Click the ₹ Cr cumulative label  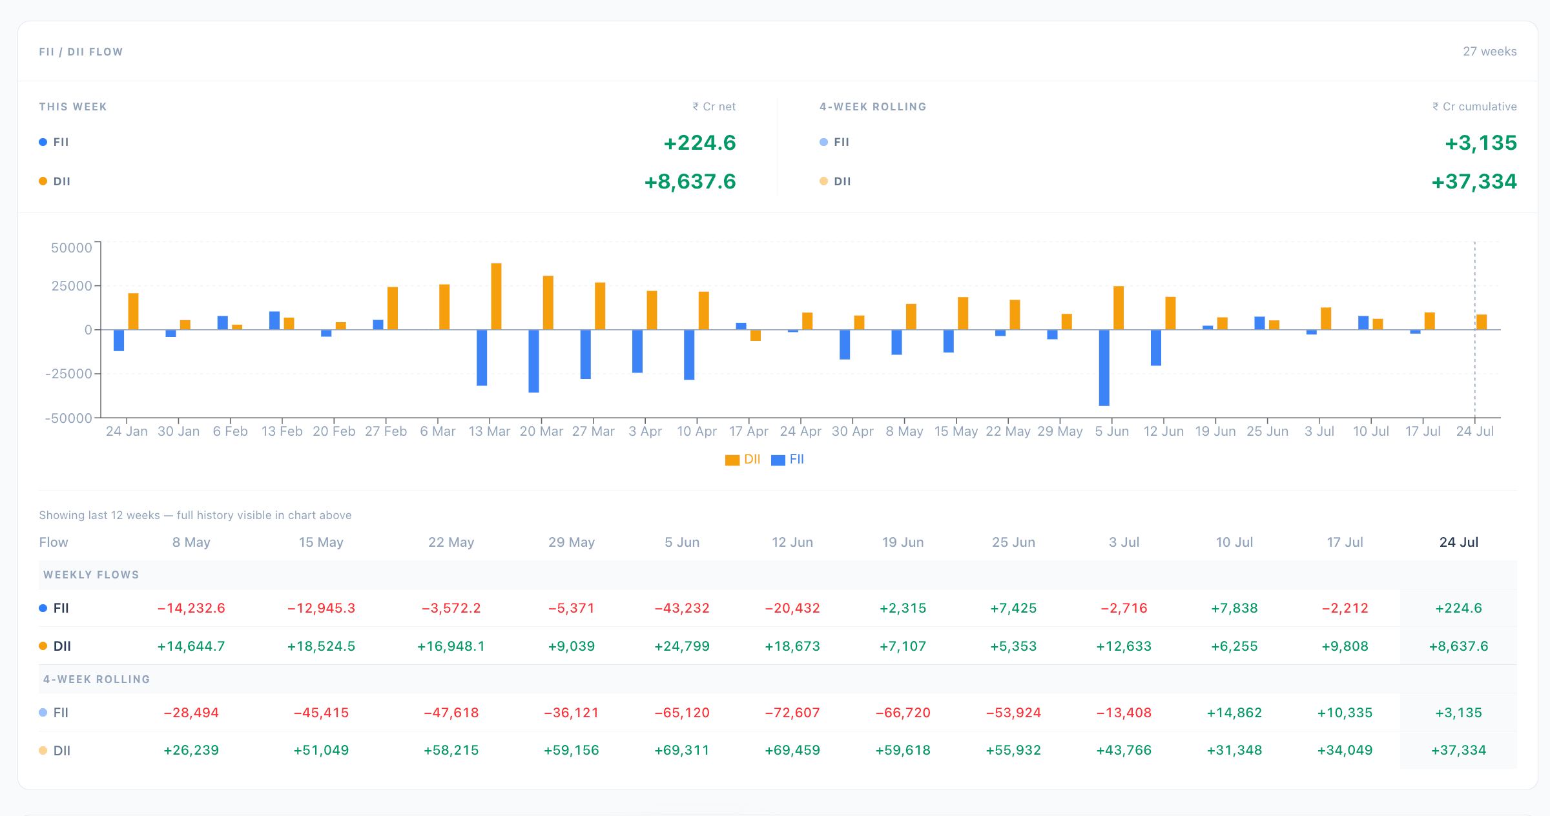point(1474,107)
